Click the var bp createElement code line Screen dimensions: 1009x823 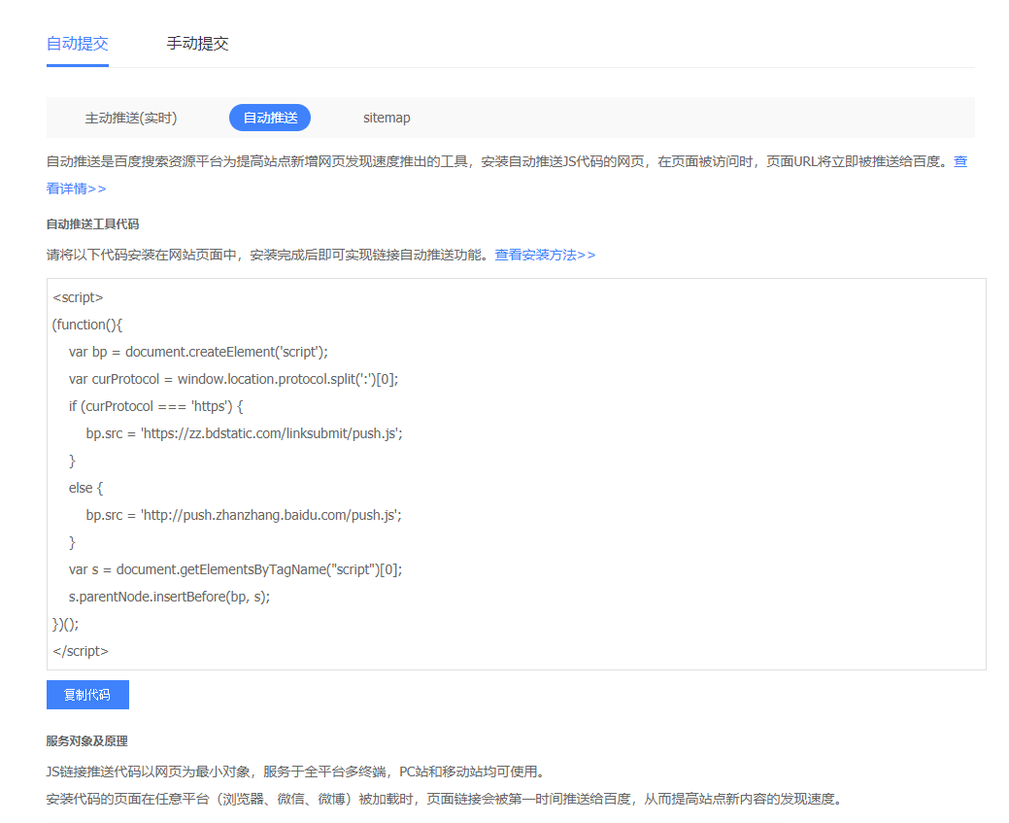point(205,352)
